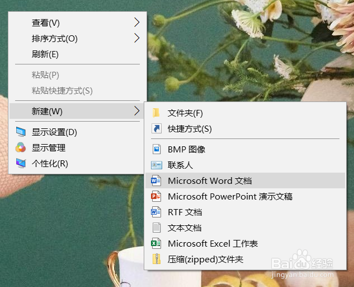The image size is (354, 287).
Task: Select the 粘贴快捷方式(S) menu entry
Action: point(77,91)
